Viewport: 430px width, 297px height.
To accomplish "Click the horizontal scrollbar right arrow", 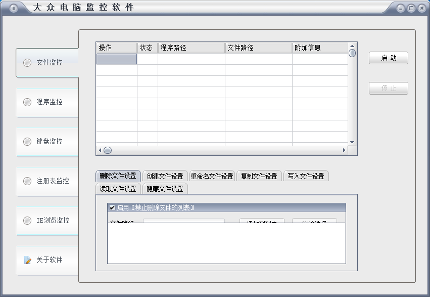I will click(344, 150).
